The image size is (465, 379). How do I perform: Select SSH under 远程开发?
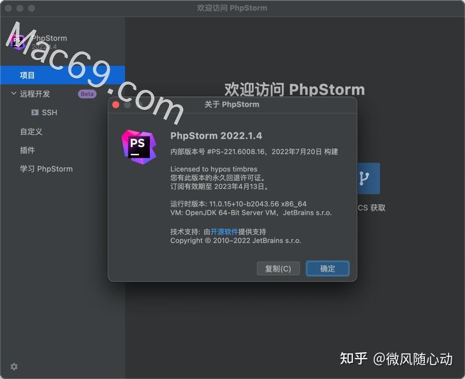point(49,112)
